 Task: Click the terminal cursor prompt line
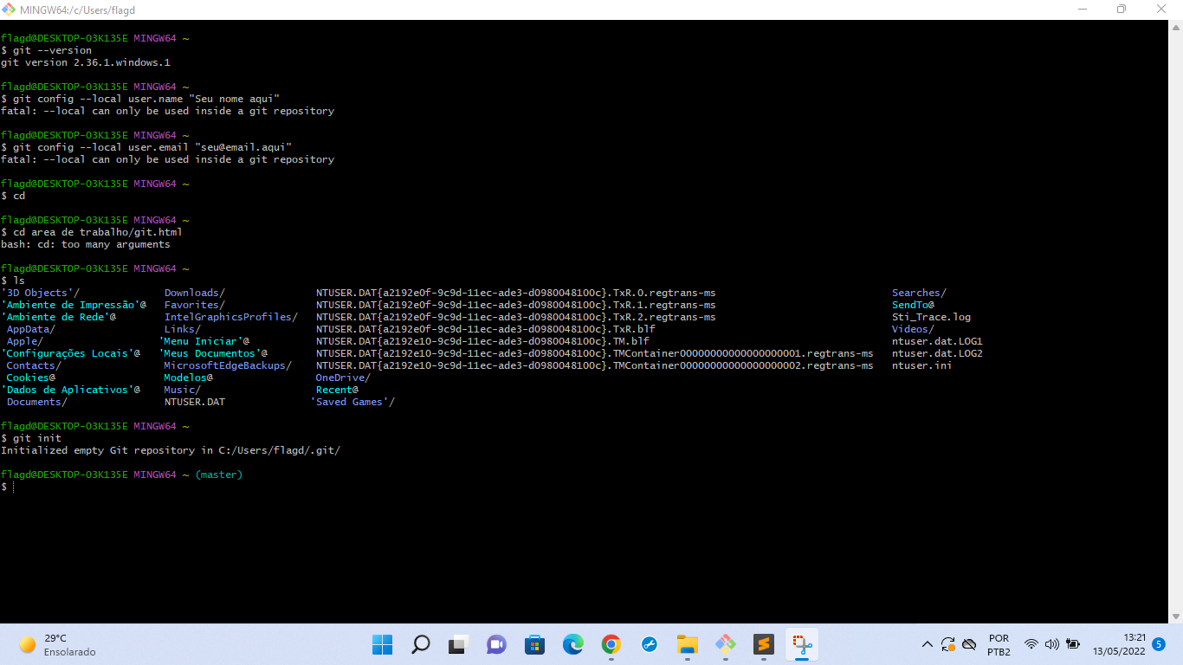point(8,487)
